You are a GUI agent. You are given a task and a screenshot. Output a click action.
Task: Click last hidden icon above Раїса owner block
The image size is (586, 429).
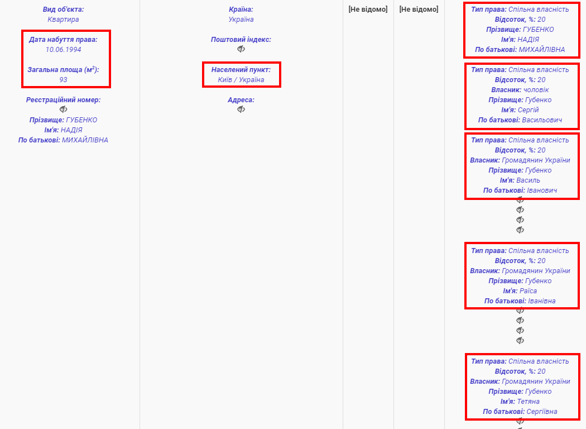520,230
